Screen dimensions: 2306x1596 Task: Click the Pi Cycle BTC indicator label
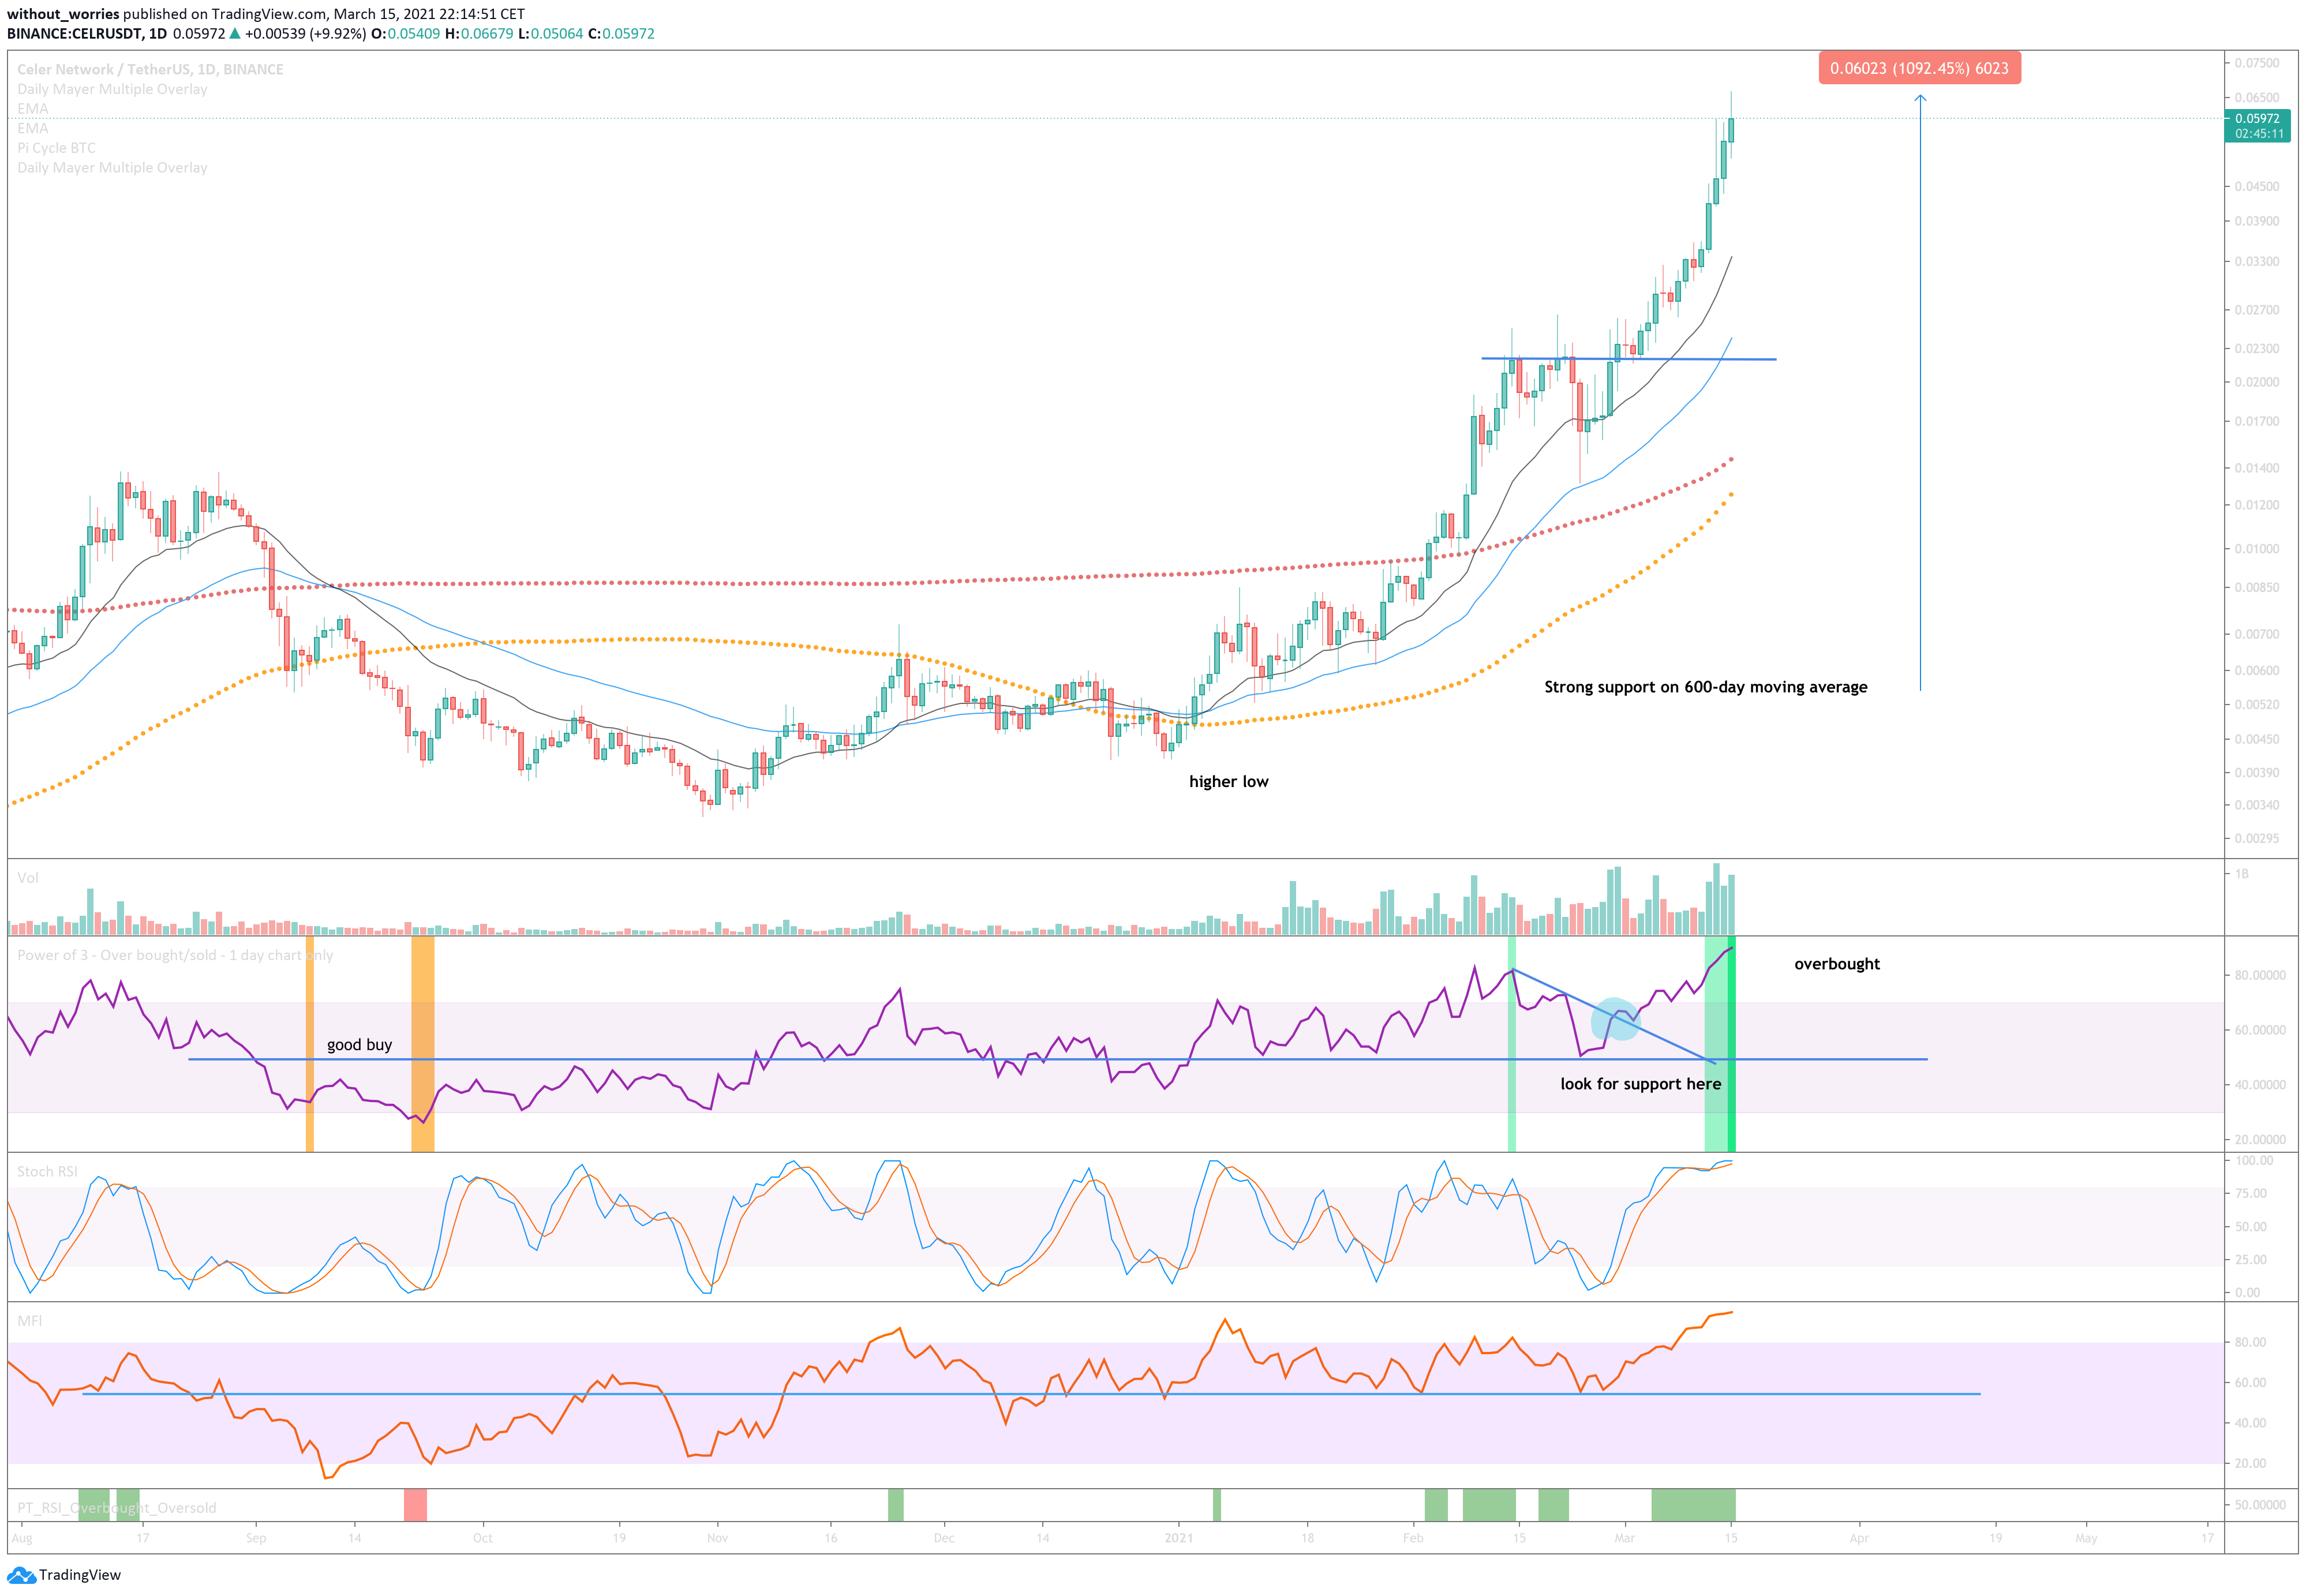click(56, 148)
